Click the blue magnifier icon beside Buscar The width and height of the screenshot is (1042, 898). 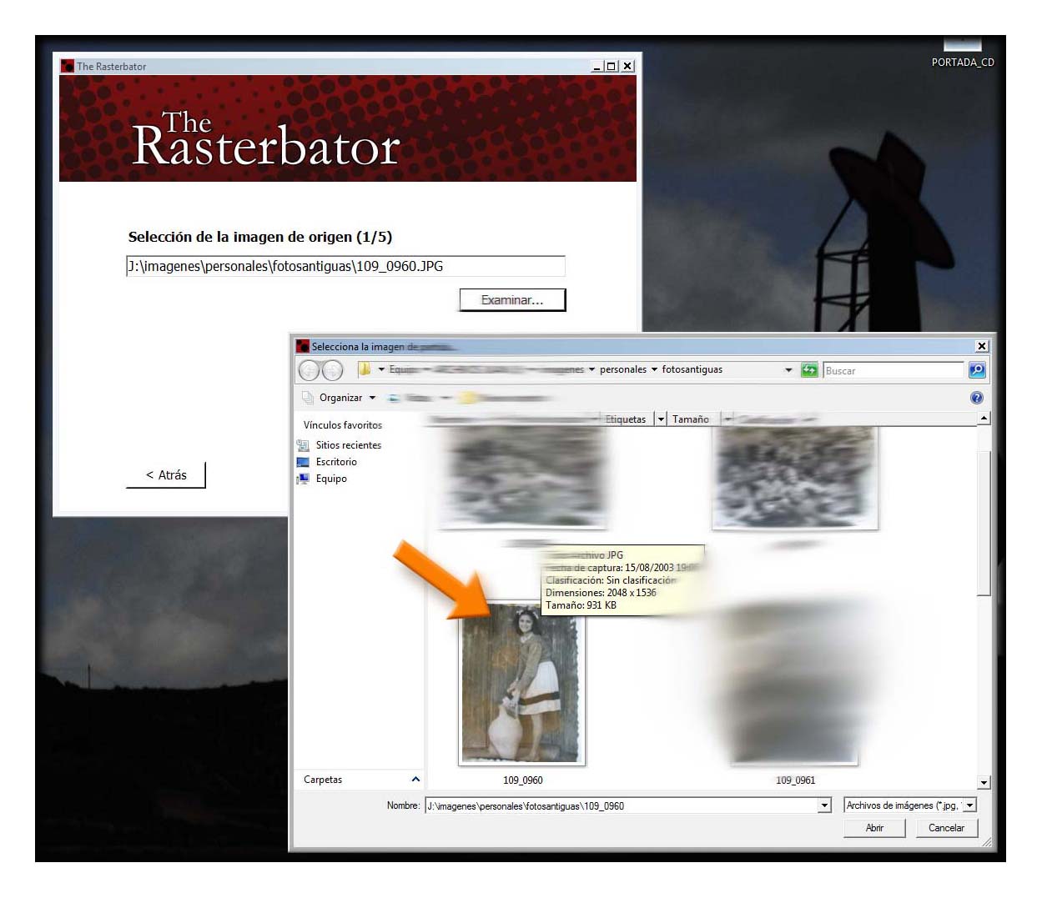(x=976, y=369)
